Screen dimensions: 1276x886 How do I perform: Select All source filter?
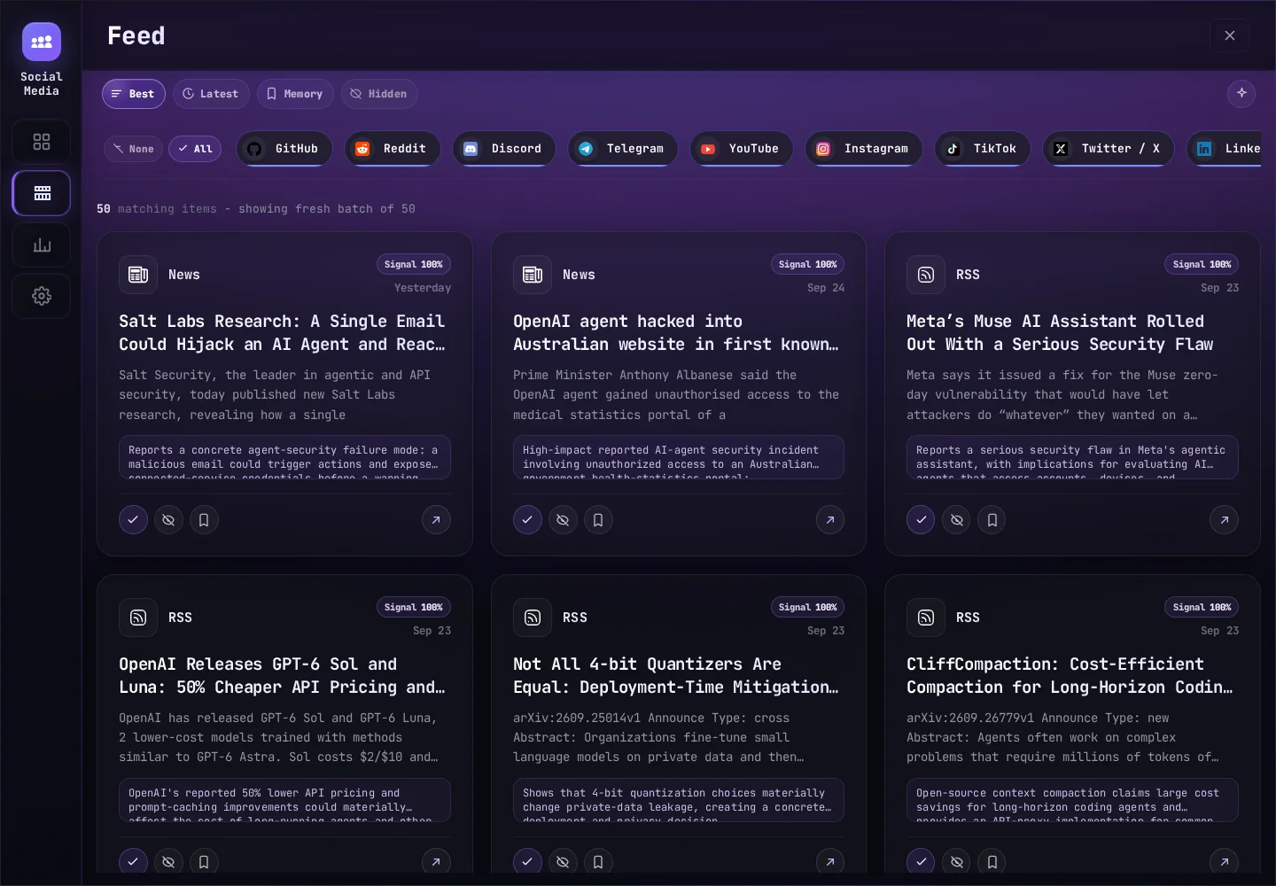tap(195, 149)
